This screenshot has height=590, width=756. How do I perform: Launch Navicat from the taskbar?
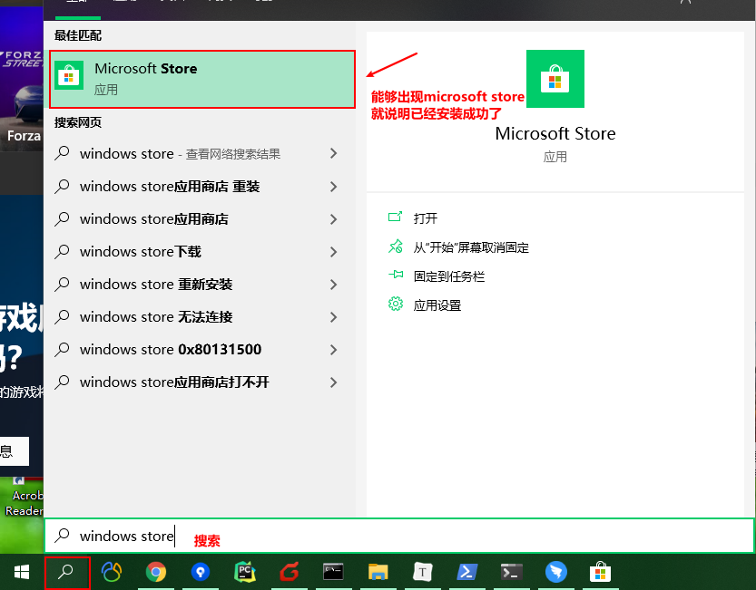[112, 572]
